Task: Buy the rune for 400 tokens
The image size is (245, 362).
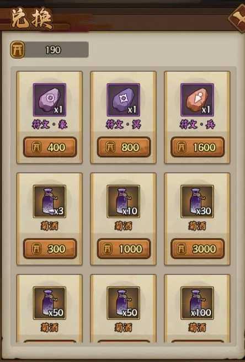Action: click(50, 147)
